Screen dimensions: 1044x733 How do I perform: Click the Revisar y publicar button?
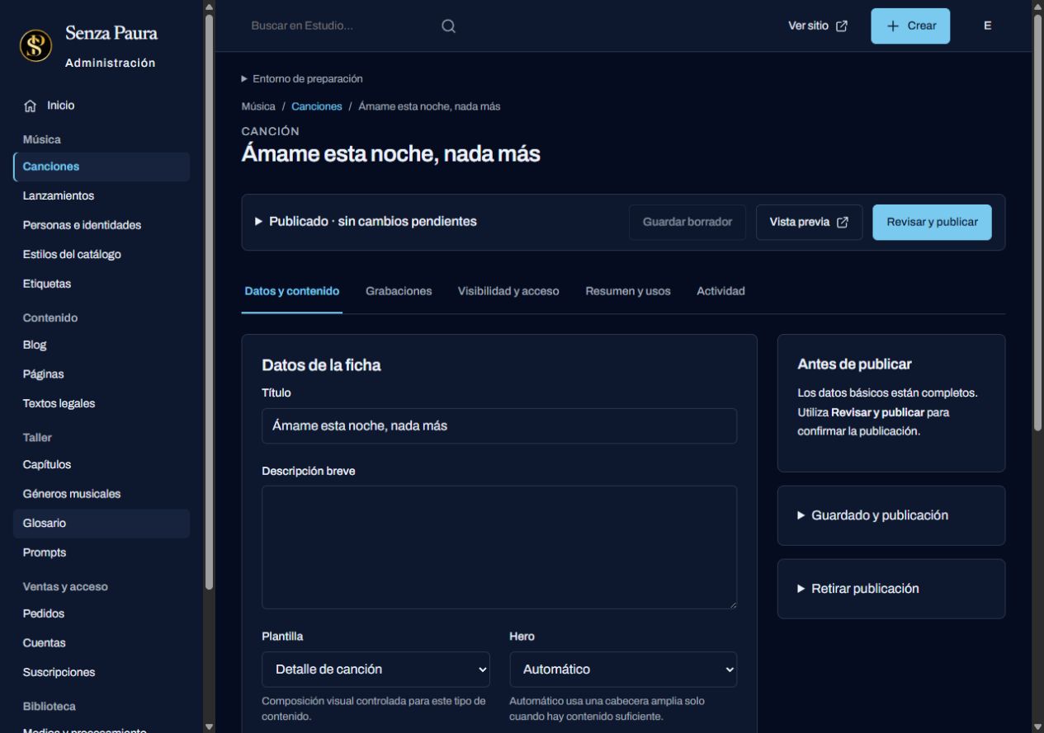point(932,222)
